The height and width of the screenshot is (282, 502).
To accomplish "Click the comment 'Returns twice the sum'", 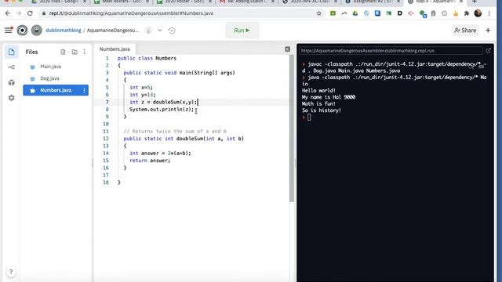I will coord(175,131).
